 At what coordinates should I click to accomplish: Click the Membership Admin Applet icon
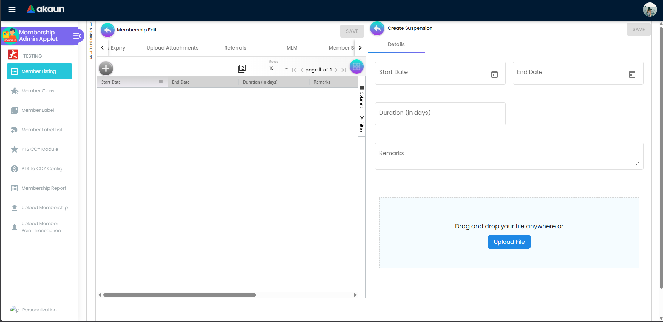(x=10, y=35)
